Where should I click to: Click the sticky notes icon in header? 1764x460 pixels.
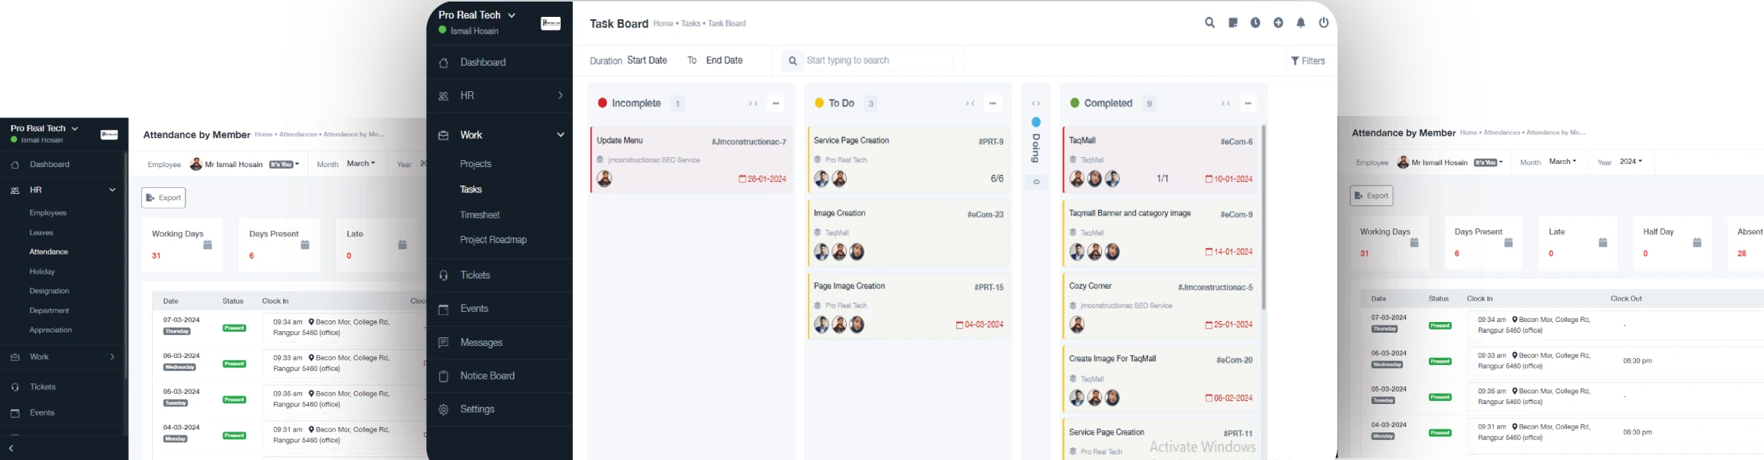tap(1232, 23)
